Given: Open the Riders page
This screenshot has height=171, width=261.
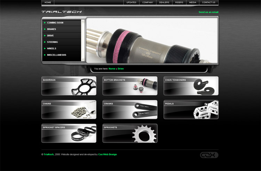Looking at the screenshot, I should pos(179,2).
